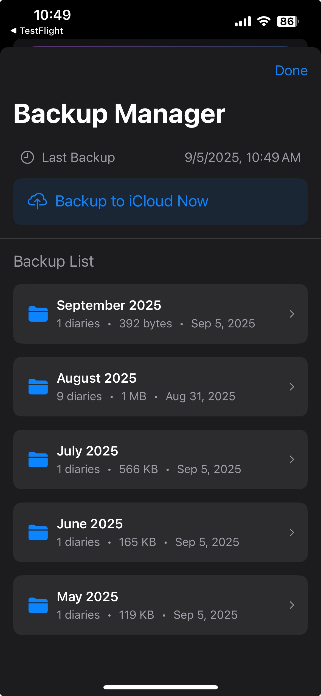Tap the May 2025 folder icon

(x=38, y=605)
